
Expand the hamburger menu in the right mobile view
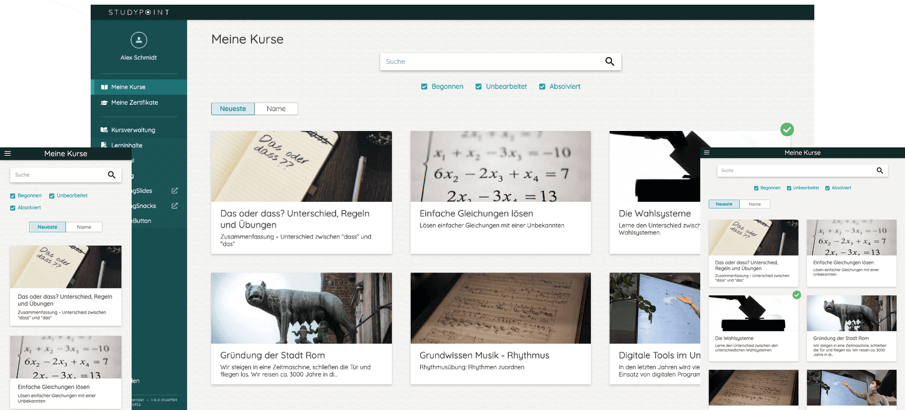[707, 153]
